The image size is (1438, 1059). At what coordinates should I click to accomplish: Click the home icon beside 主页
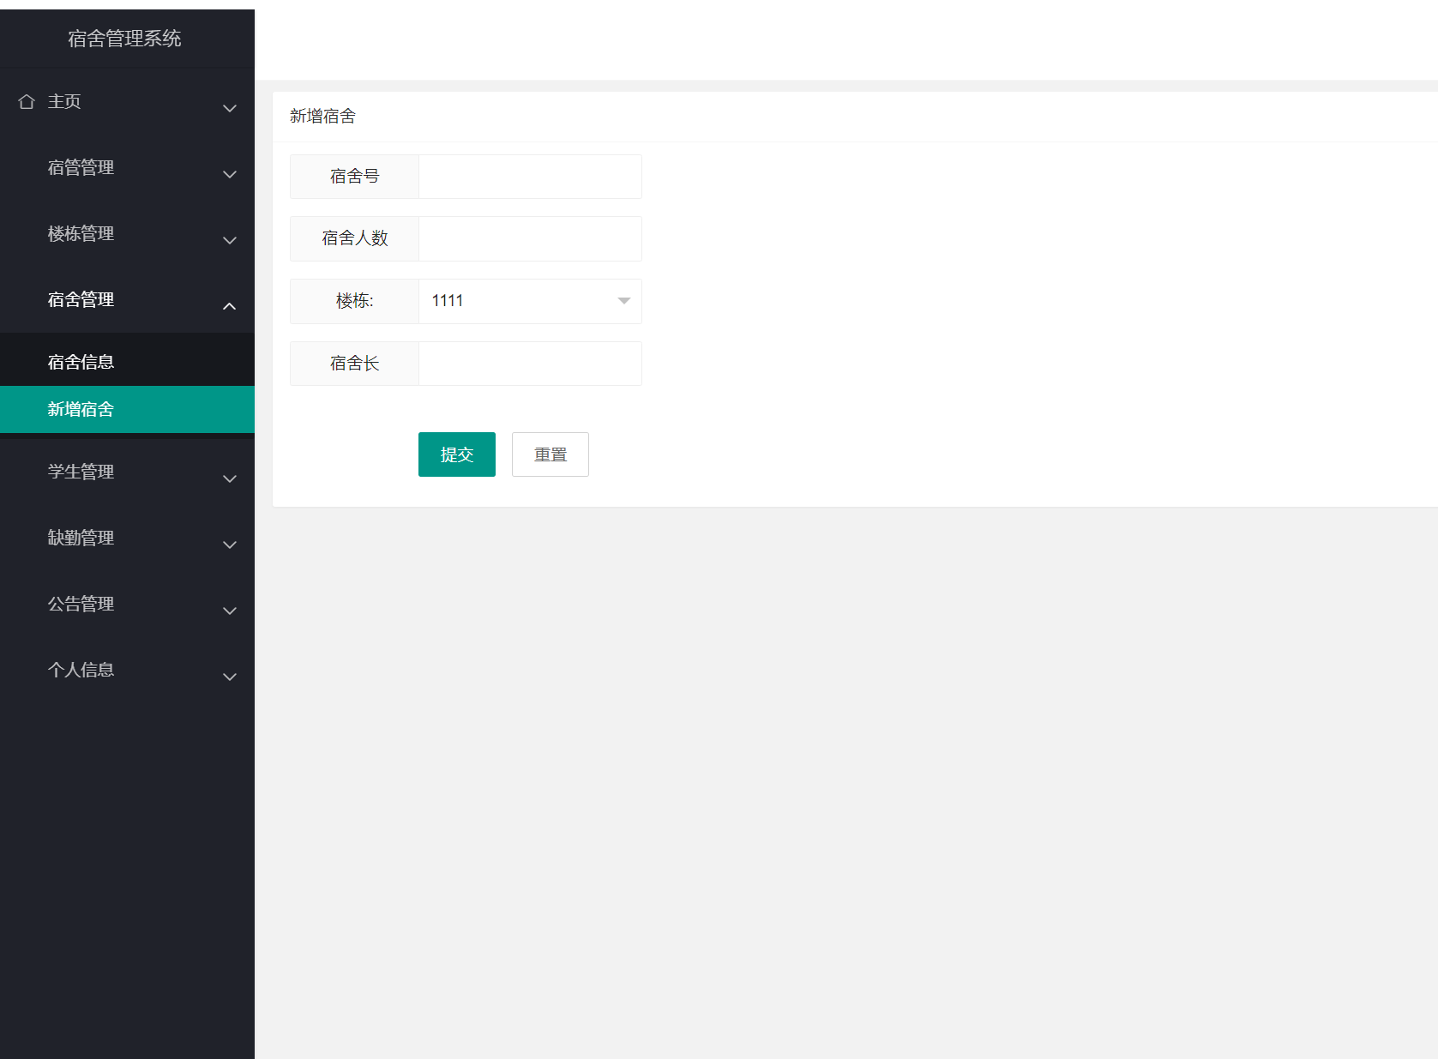(x=27, y=102)
